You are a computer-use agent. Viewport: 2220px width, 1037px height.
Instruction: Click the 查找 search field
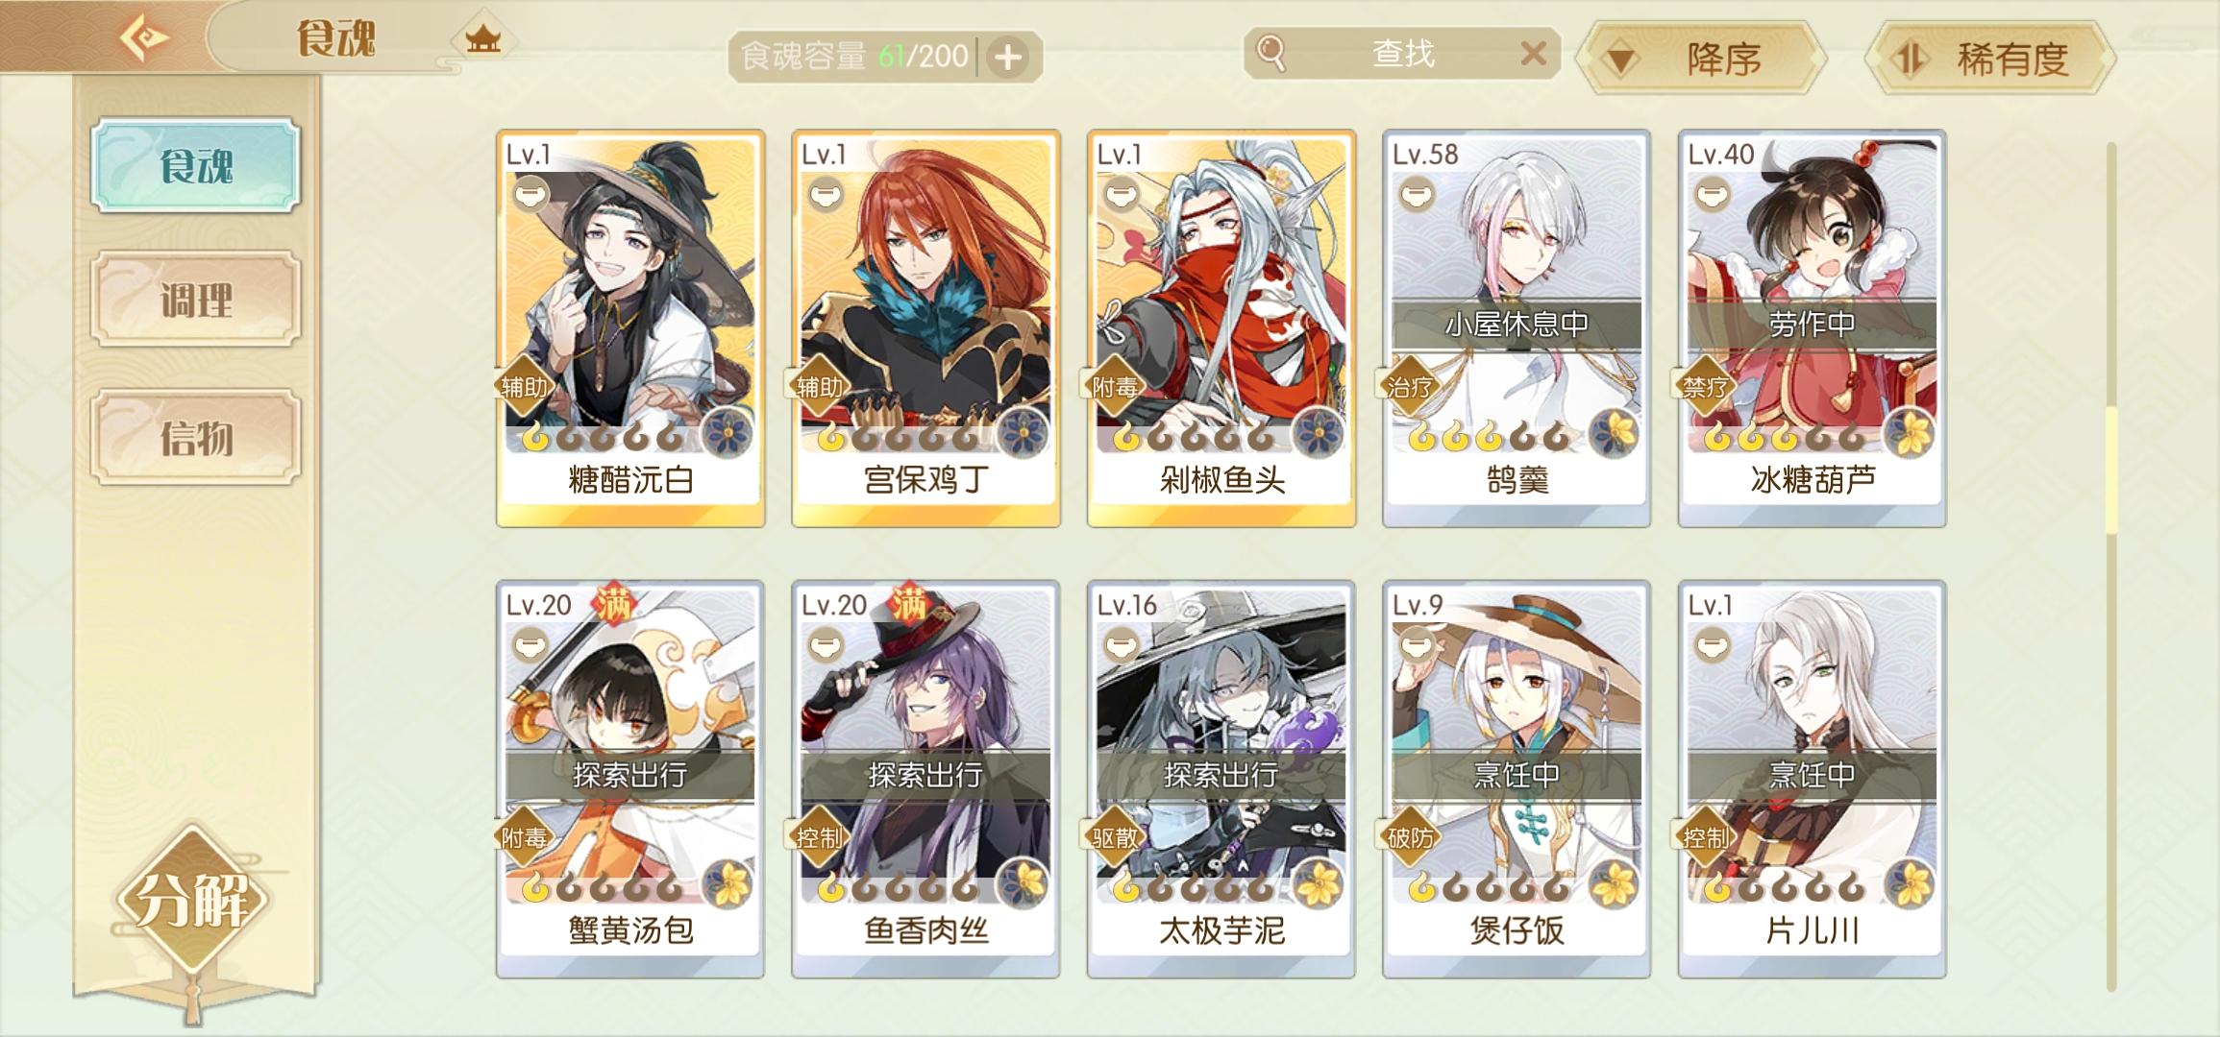1402,53
